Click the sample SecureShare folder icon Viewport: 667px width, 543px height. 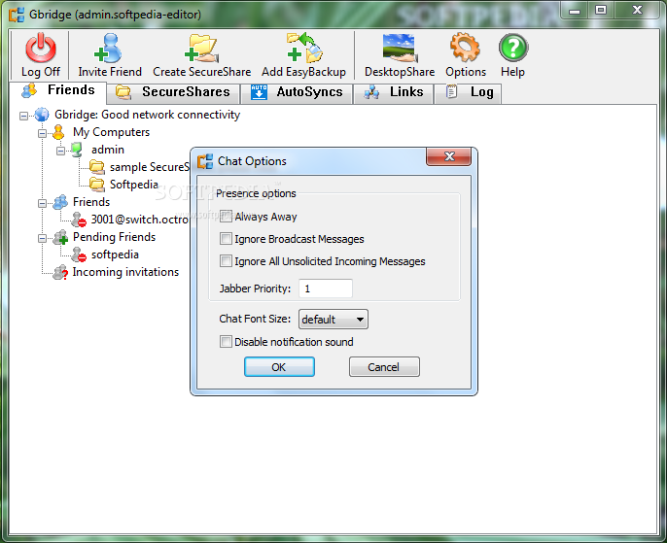(97, 167)
